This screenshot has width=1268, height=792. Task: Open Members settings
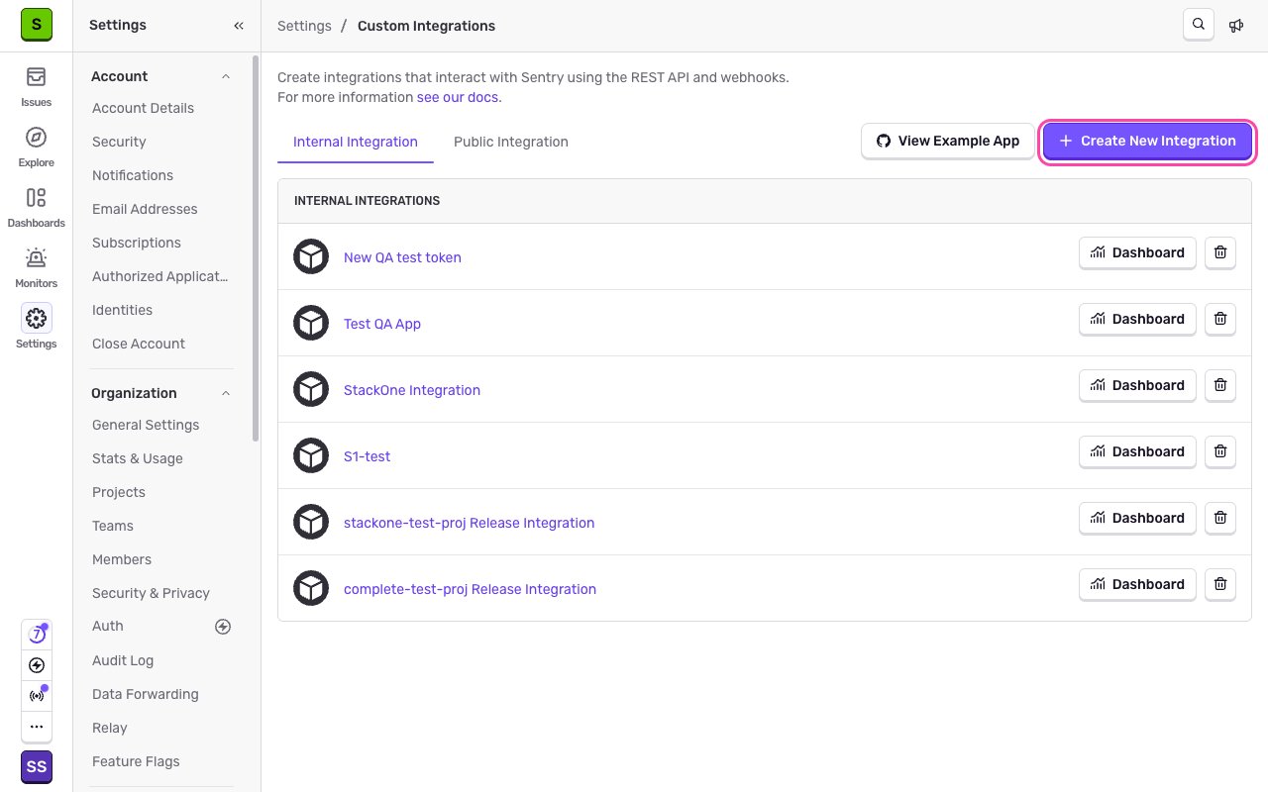tap(122, 559)
